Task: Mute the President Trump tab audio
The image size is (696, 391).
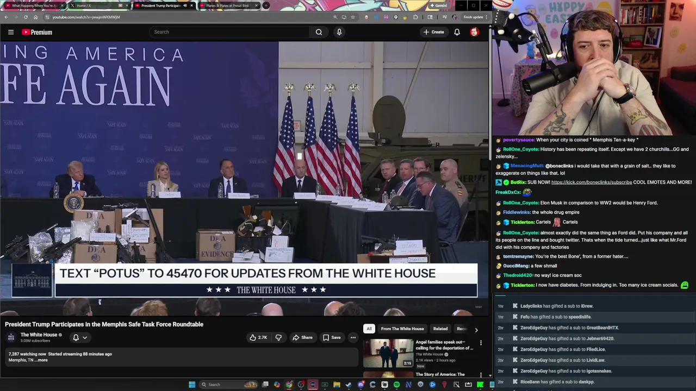Action: tap(185, 5)
